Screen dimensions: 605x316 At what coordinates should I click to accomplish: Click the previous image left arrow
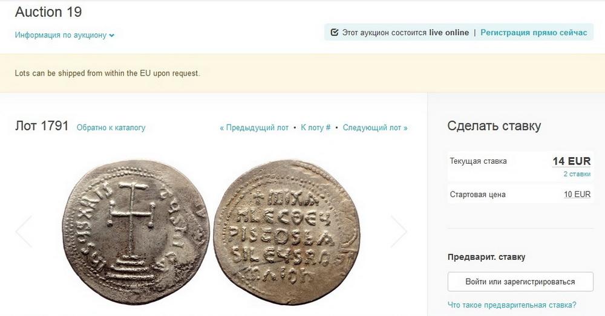click(24, 231)
